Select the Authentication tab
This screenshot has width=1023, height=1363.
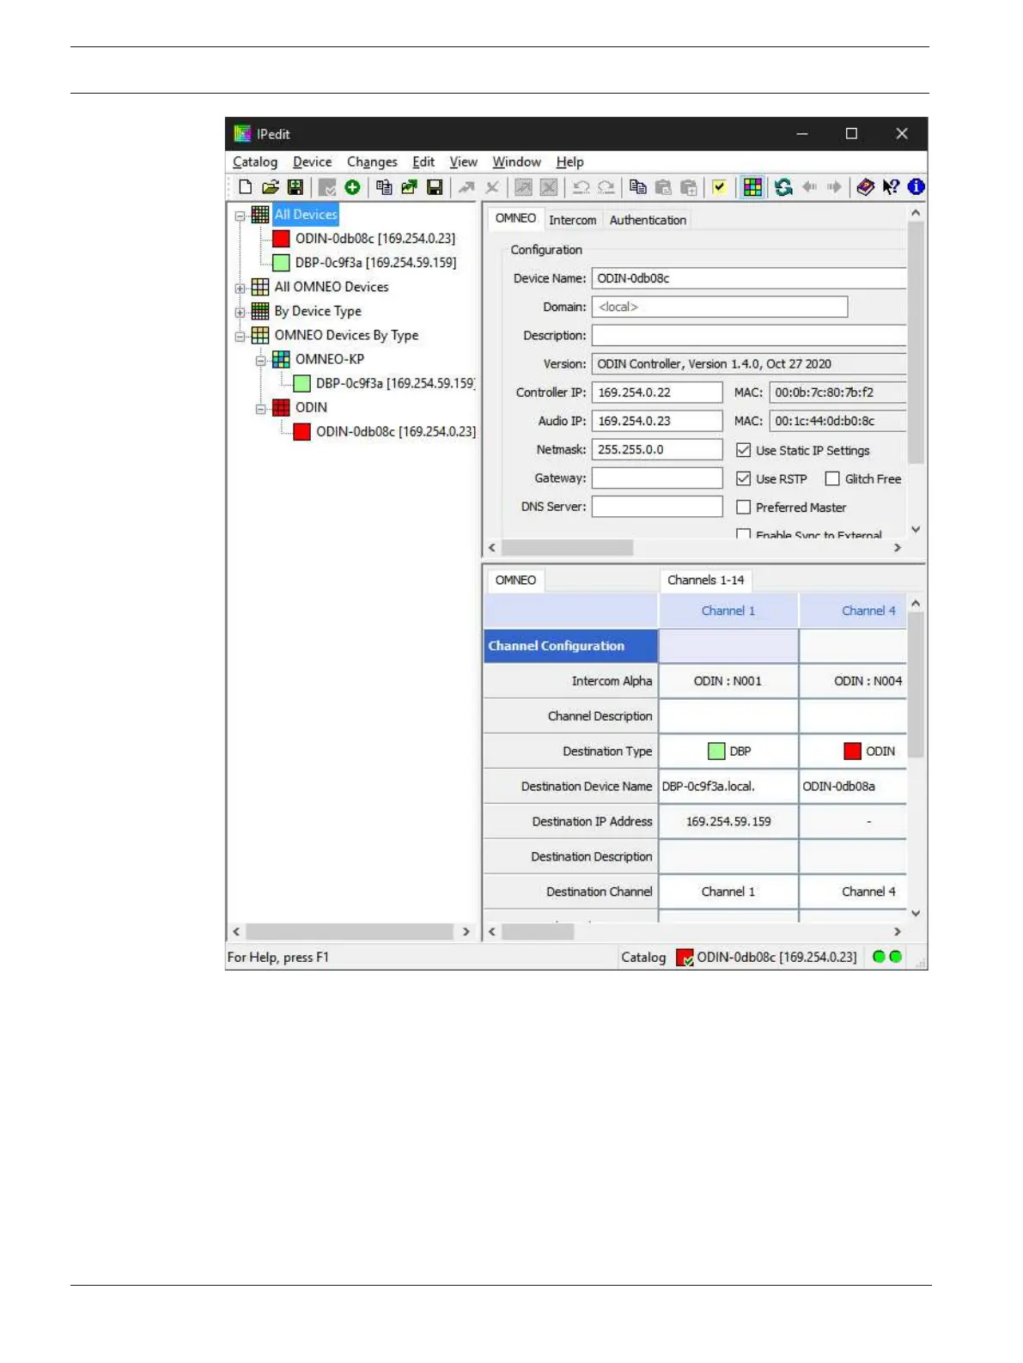(648, 220)
